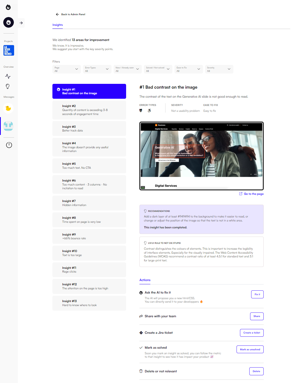Click the Delete button
This screenshot has height=383, width=294.
pyautogui.click(x=256, y=371)
